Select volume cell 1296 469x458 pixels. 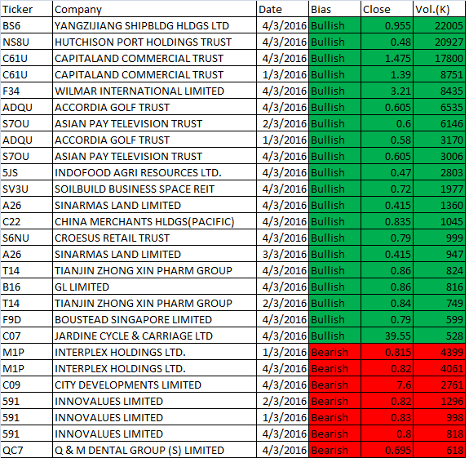point(439,401)
